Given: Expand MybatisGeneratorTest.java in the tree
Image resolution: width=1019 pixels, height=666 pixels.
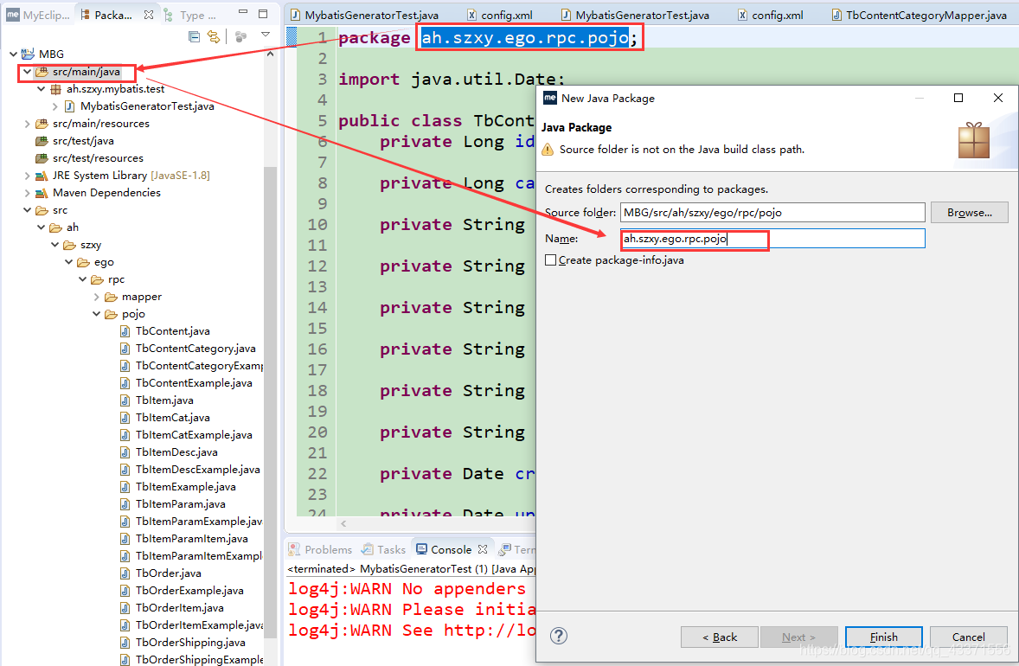Looking at the screenshot, I should [x=54, y=106].
